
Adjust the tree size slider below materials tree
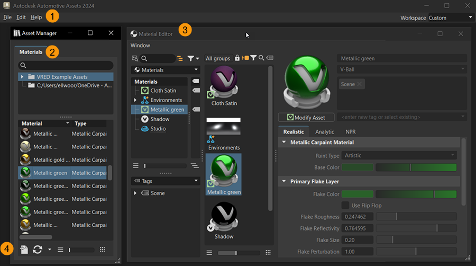165,166
